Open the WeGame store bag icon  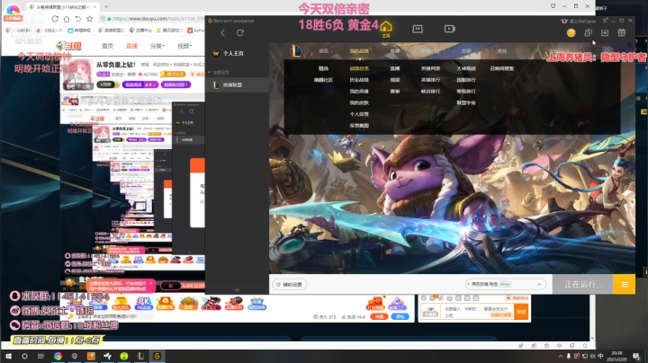point(418,29)
